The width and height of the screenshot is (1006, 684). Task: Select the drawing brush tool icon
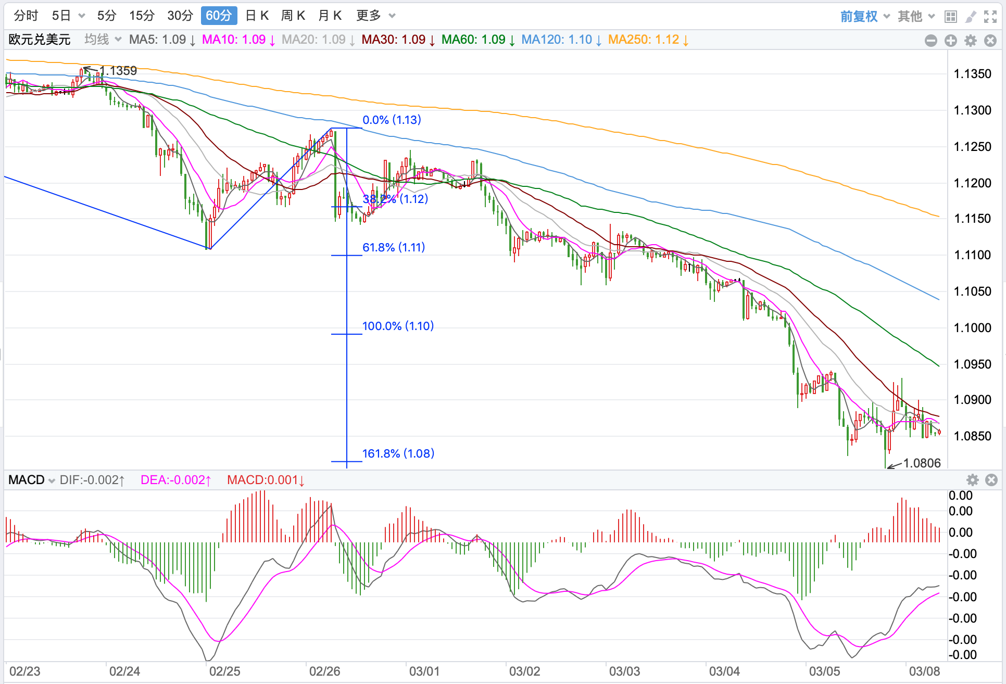point(970,17)
